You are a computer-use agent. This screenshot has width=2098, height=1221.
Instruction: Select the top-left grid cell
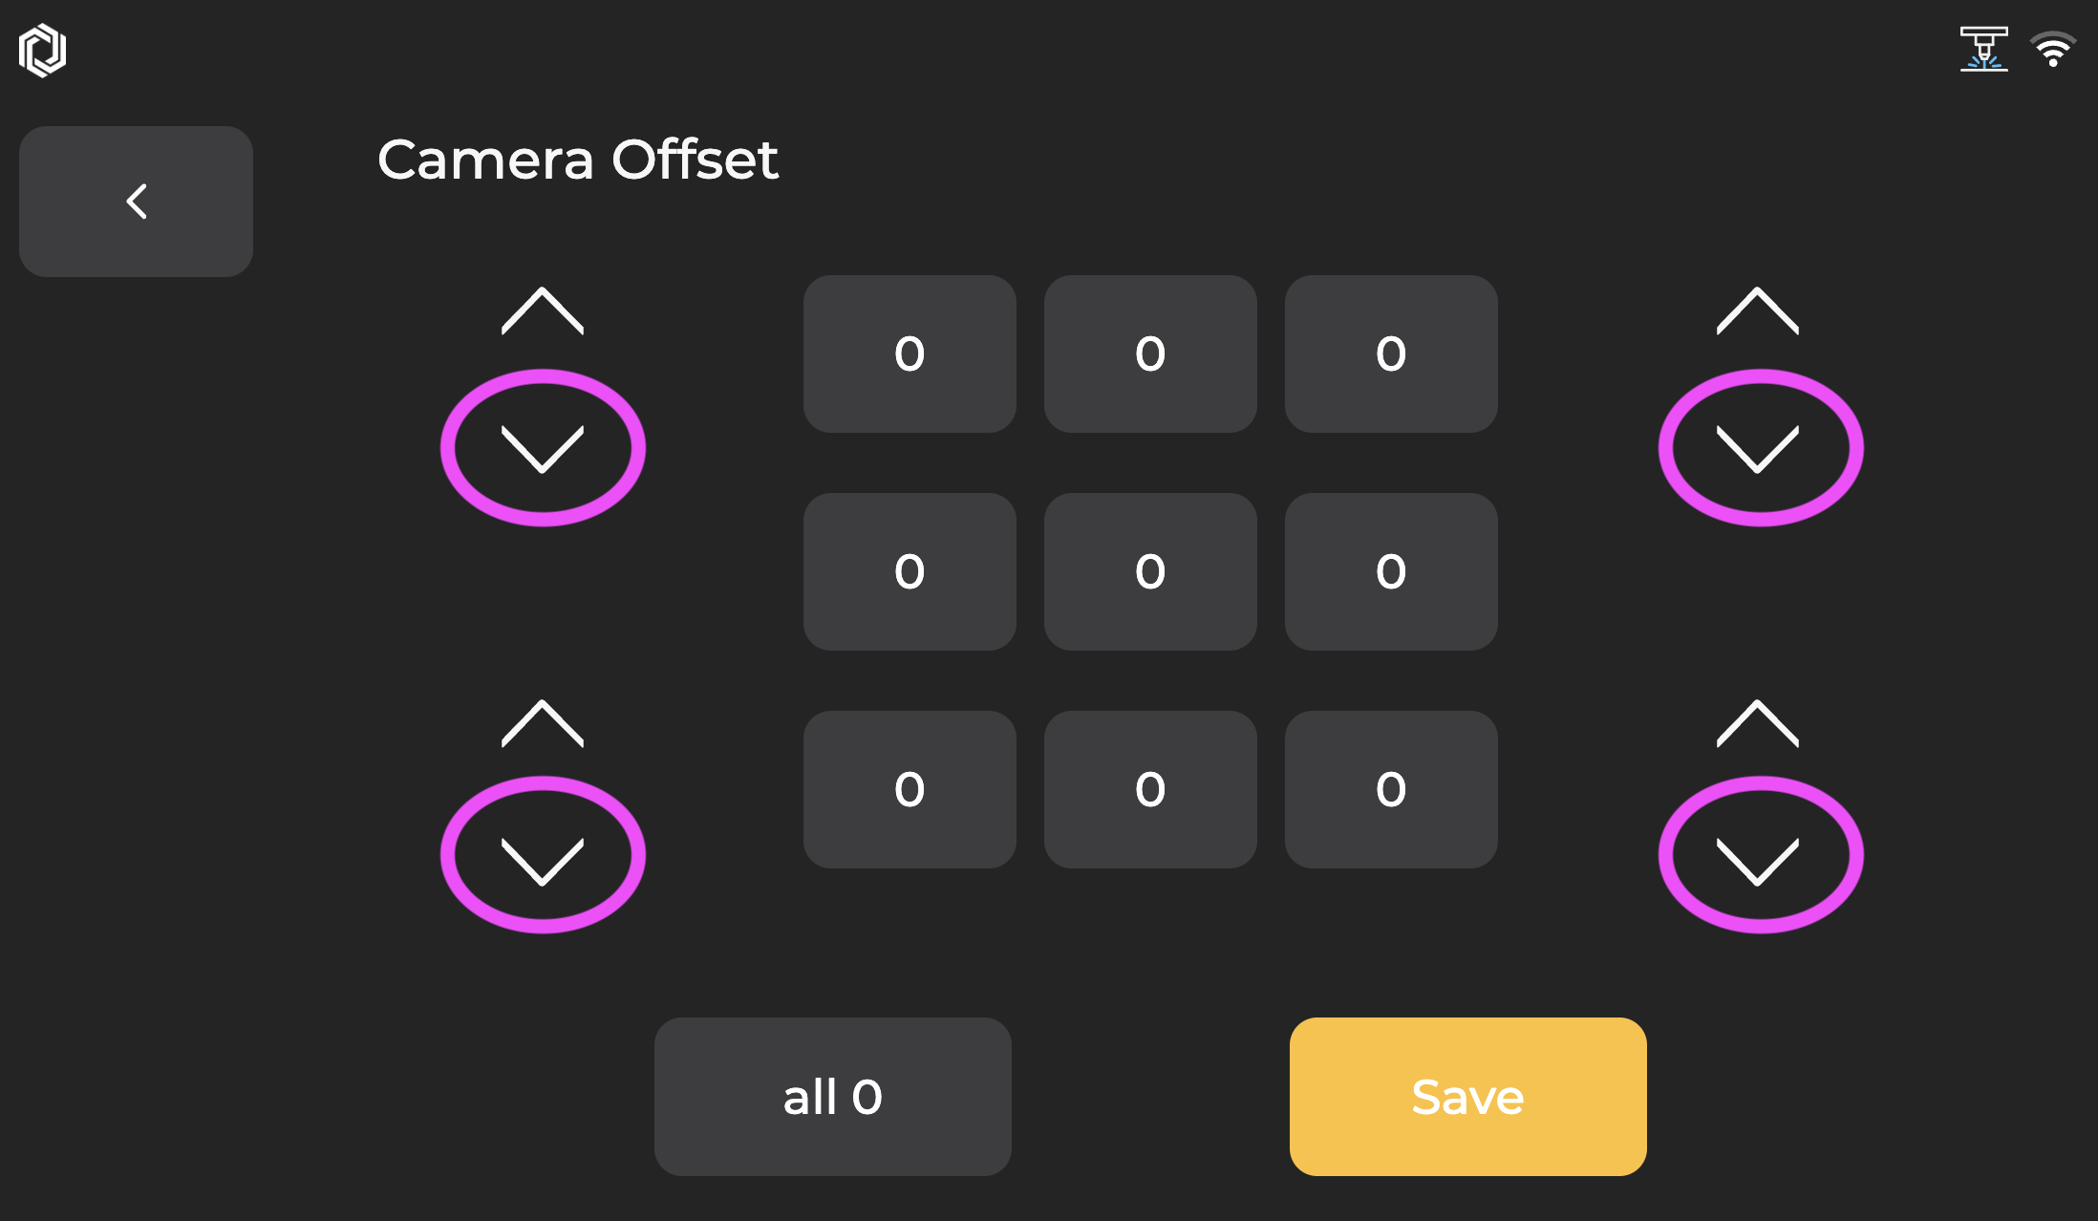click(x=910, y=354)
